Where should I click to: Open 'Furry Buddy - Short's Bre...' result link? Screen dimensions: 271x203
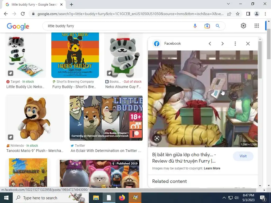[x=74, y=87]
